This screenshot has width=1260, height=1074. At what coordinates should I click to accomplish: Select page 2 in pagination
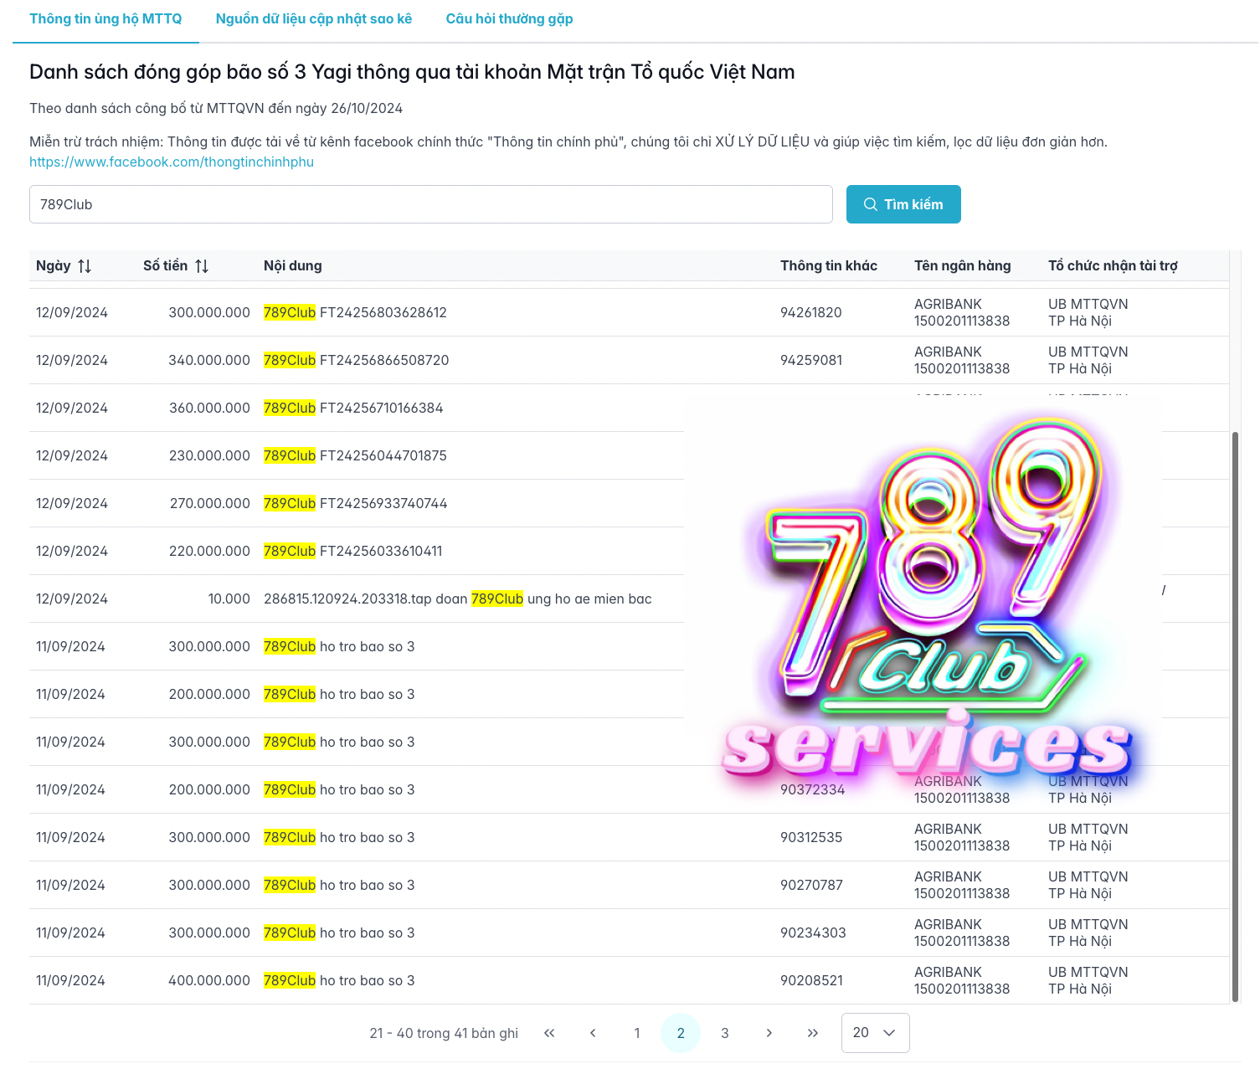pyautogui.click(x=681, y=1033)
